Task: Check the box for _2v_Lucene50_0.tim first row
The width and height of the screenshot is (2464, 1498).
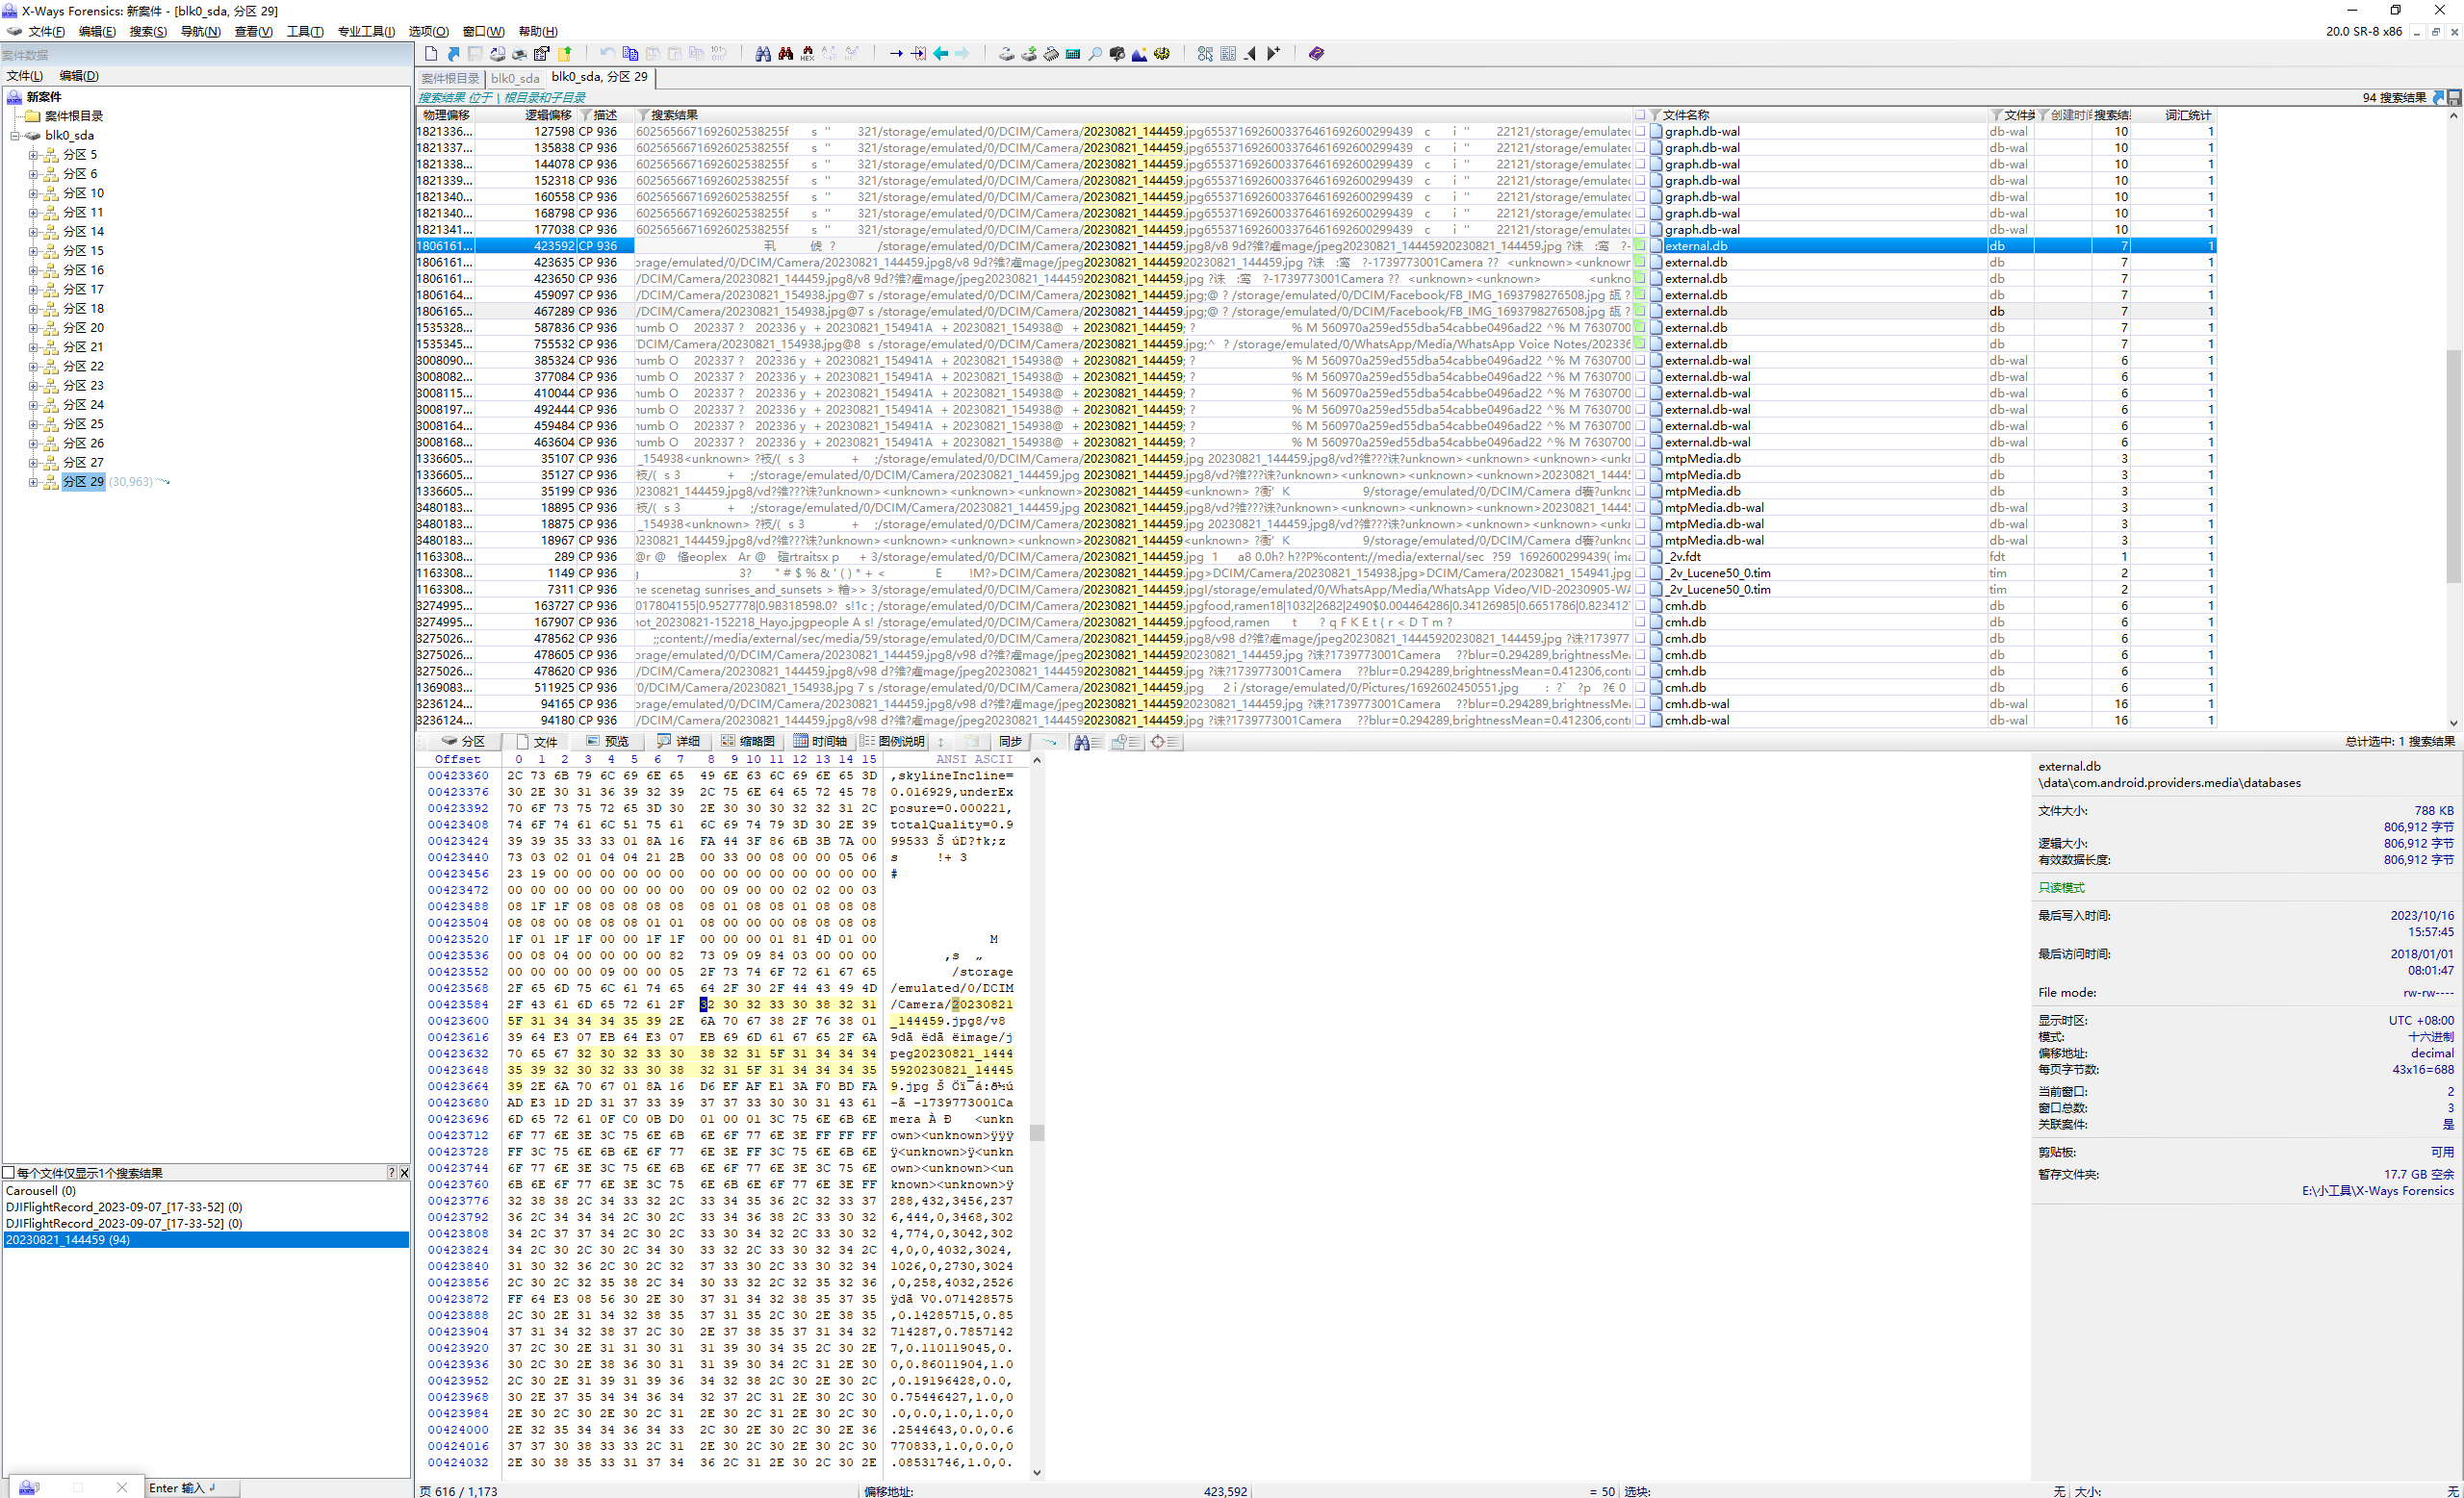Action: (1640, 572)
